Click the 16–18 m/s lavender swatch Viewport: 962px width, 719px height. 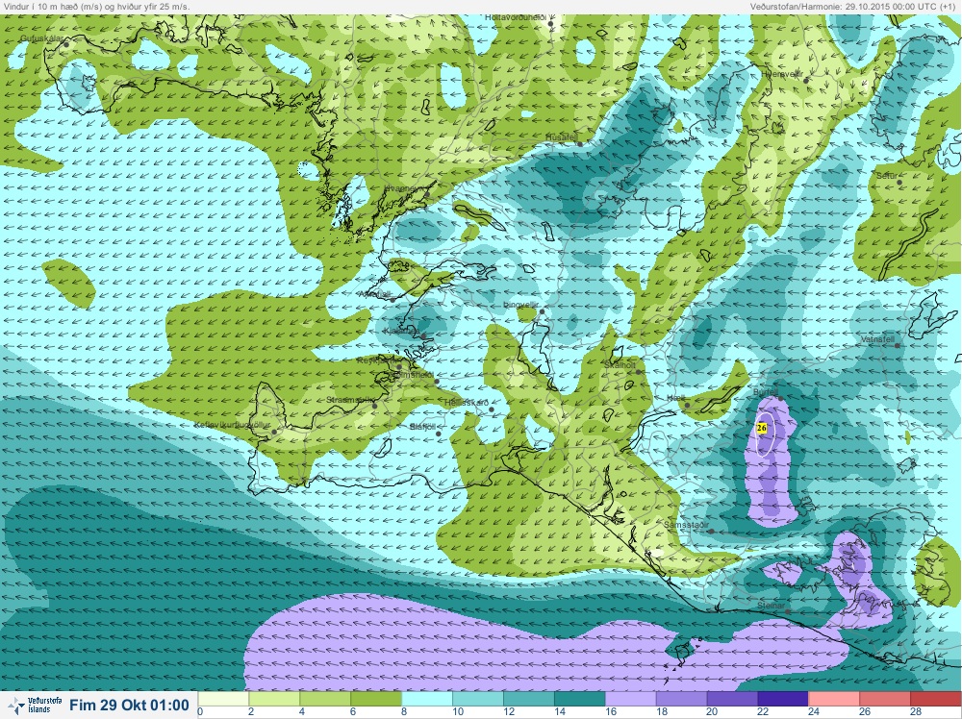[x=631, y=699]
